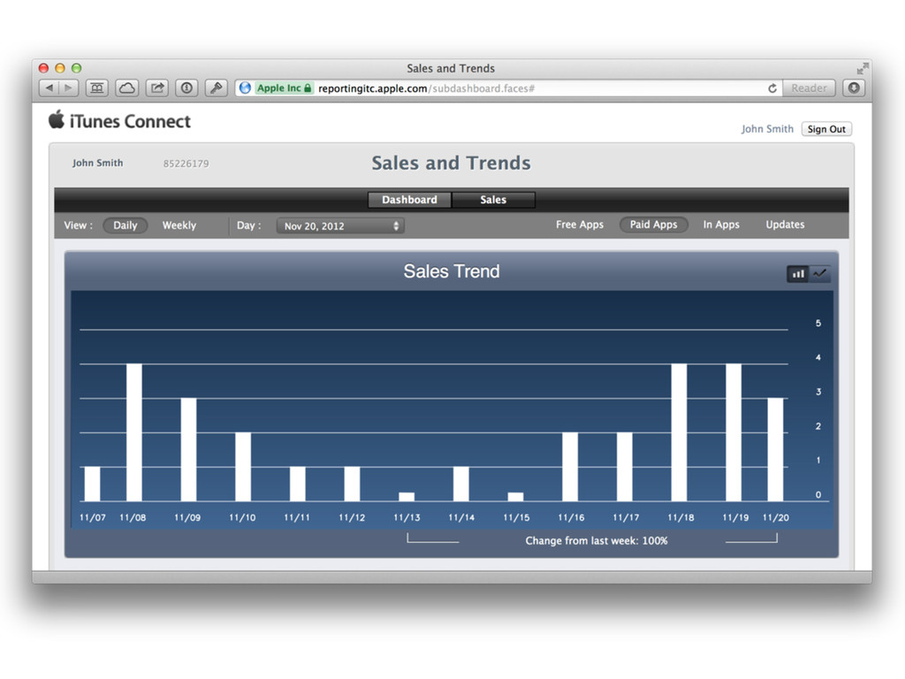Click the key-shaped toolbar icon
This screenshot has height=679, width=905.
pos(217,88)
